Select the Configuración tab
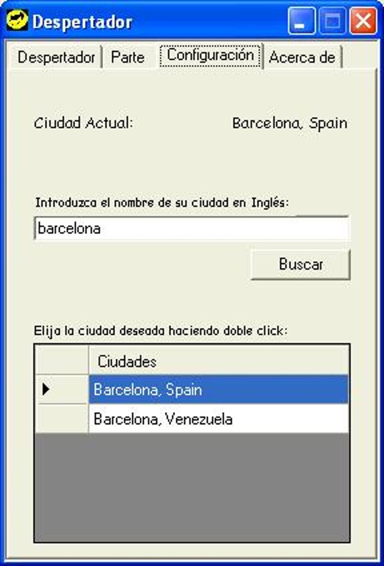Image resolution: width=384 pixels, height=566 pixels. point(211,55)
